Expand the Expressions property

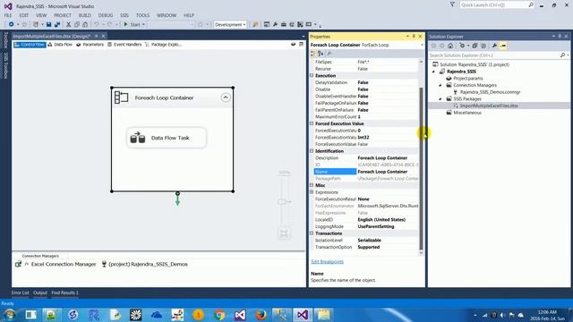click(x=312, y=192)
